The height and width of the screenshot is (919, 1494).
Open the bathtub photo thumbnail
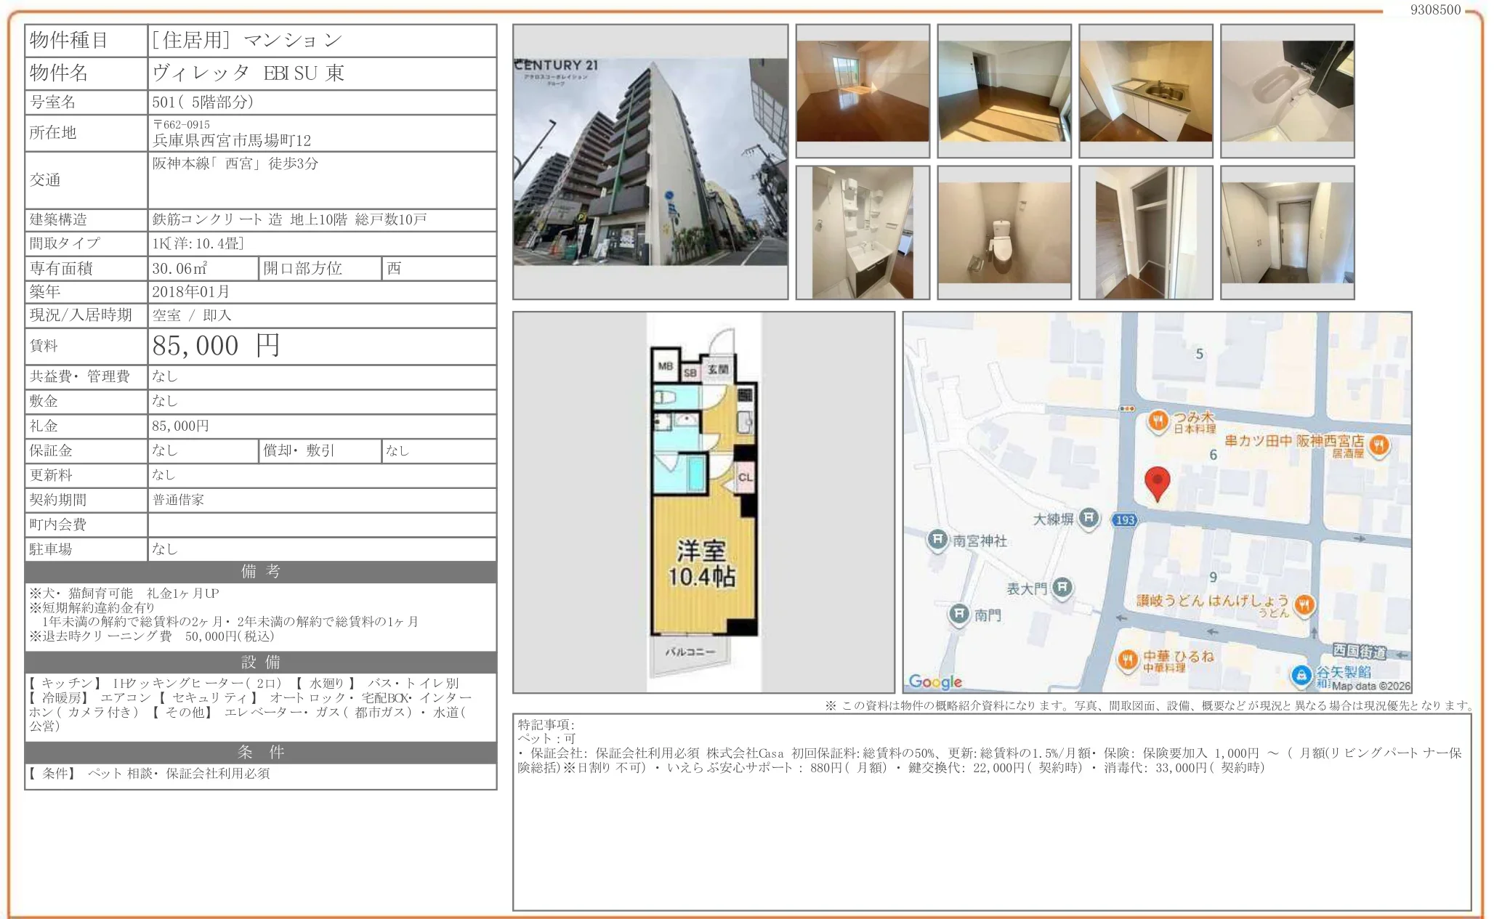(x=1287, y=91)
